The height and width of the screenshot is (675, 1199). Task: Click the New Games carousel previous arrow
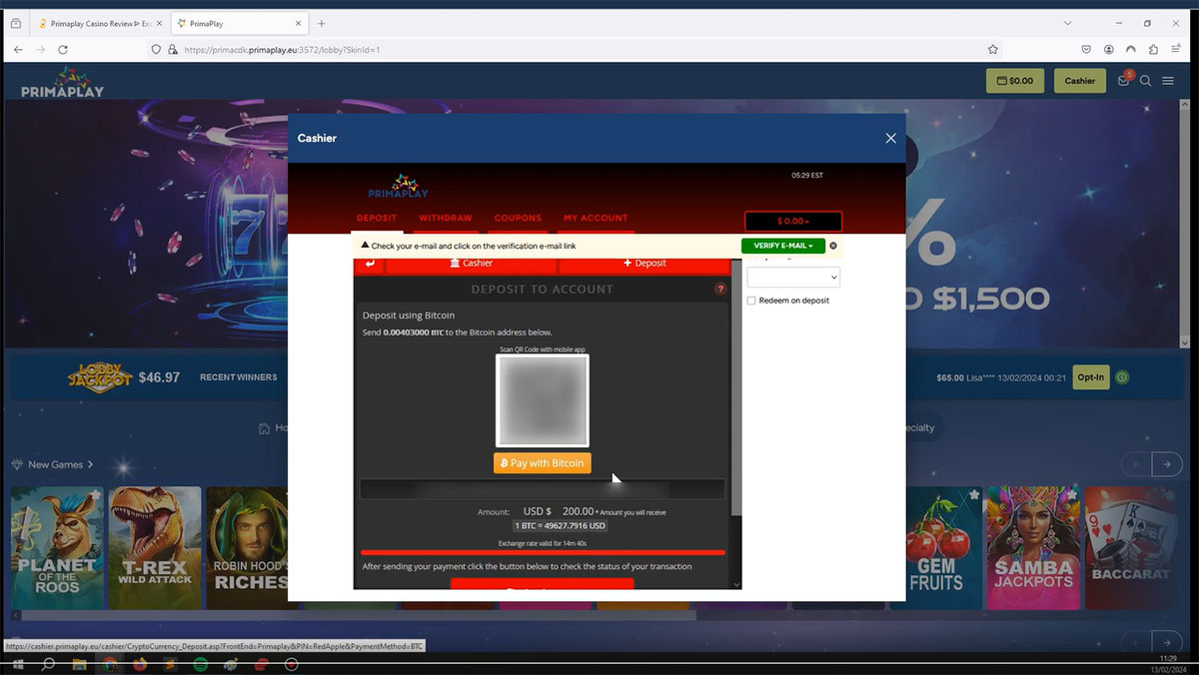click(1136, 463)
